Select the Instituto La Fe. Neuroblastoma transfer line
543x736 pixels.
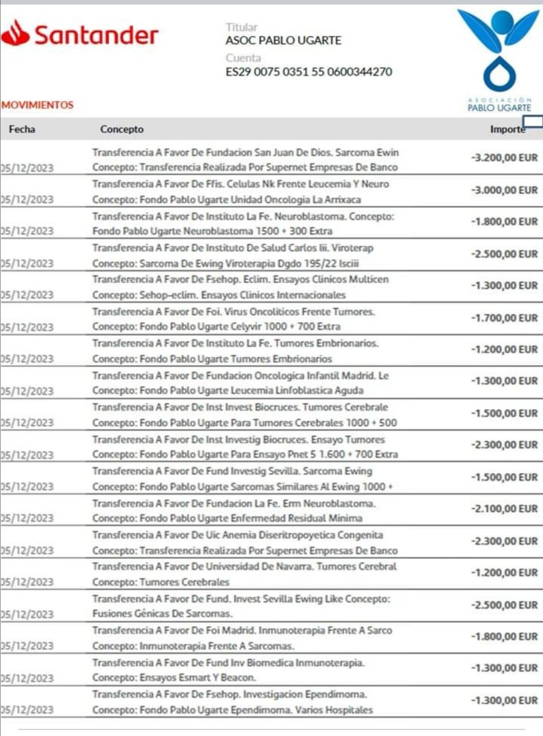[243, 216]
